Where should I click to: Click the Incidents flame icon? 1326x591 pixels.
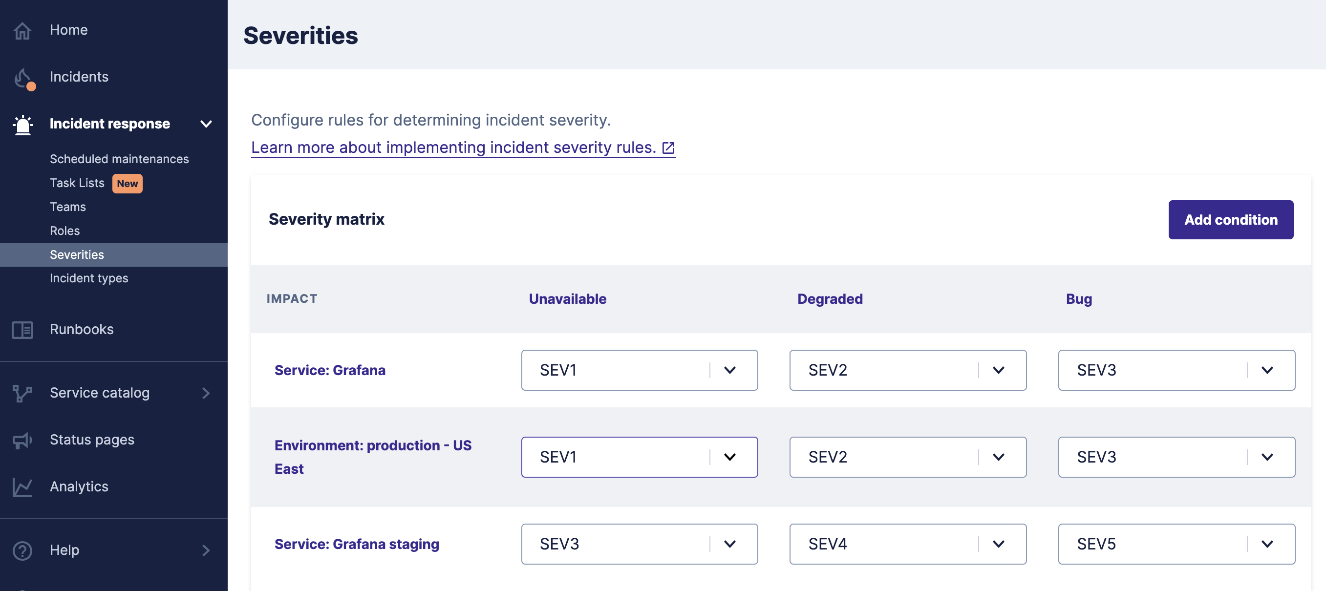(x=23, y=78)
